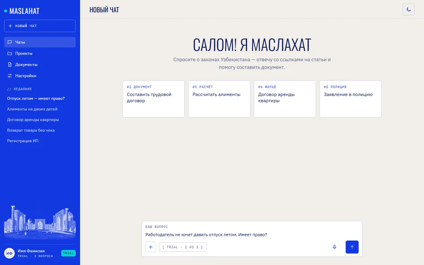424x265 pixels.
Task: Open recent chat Возврат товара без чека
Action: (31, 130)
